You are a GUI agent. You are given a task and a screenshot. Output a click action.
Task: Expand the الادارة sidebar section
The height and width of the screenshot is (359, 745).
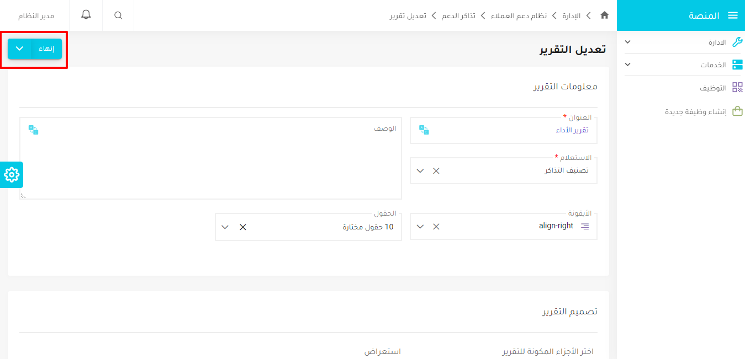click(627, 41)
